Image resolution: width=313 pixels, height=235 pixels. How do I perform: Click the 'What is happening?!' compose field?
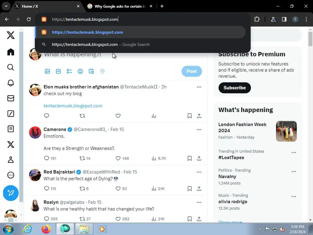pos(73,54)
